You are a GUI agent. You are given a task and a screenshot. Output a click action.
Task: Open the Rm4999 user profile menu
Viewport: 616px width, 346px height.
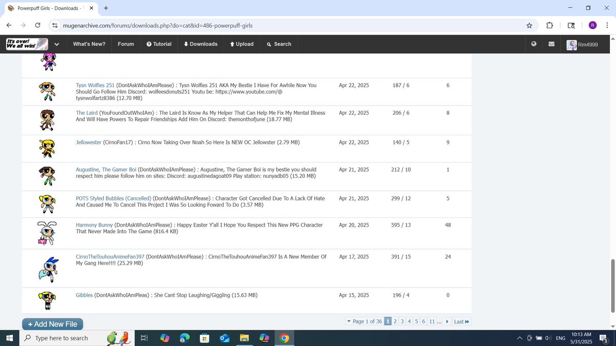(582, 45)
